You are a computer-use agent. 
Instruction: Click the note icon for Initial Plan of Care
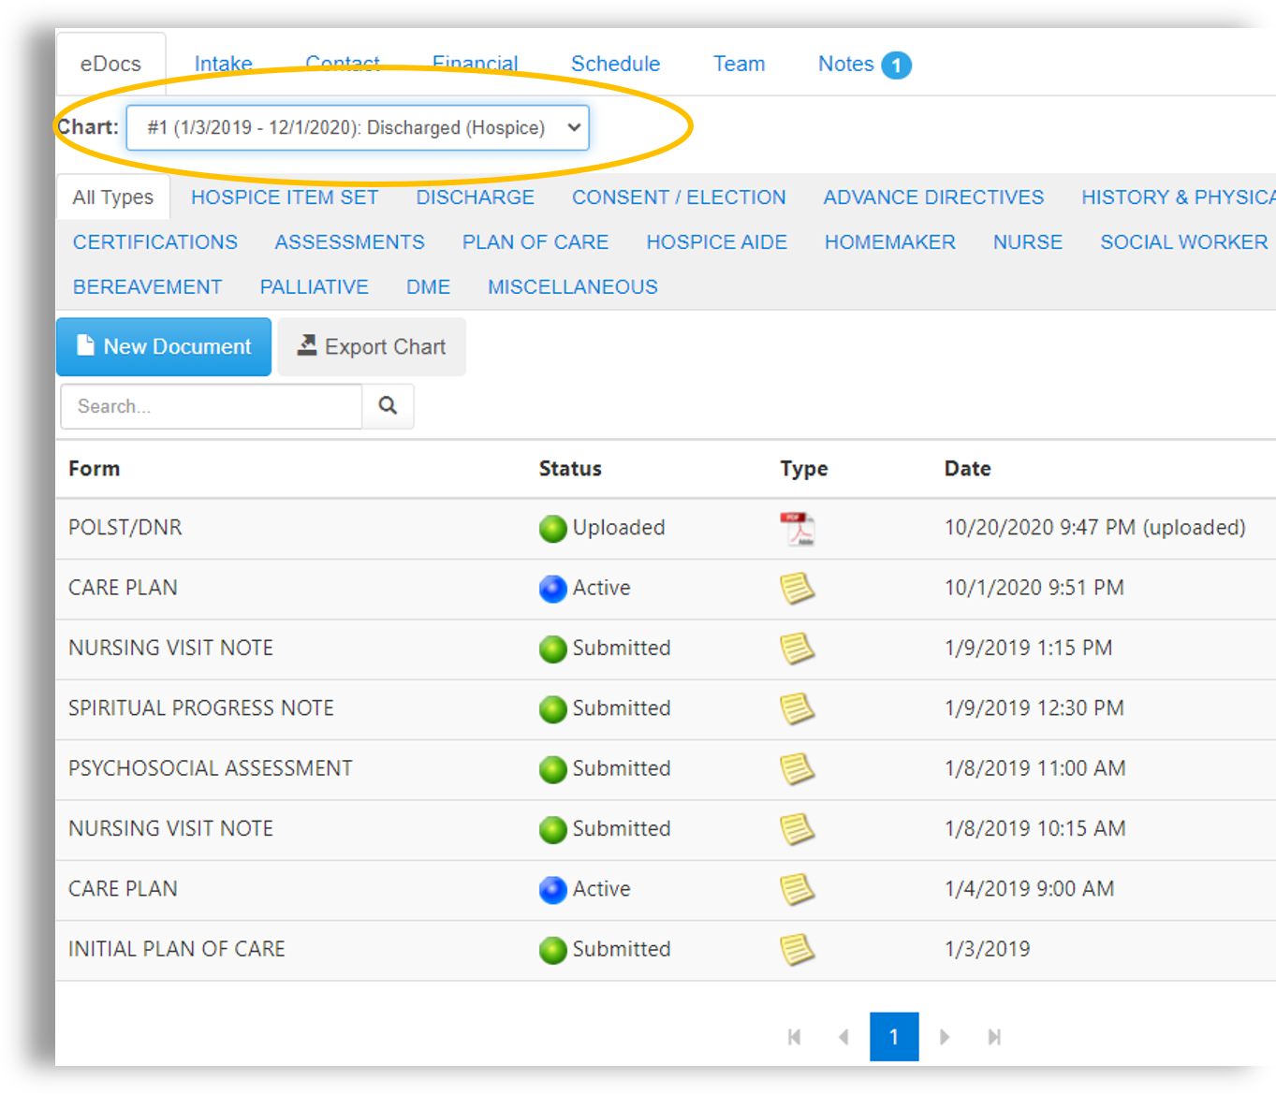pos(797,950)
